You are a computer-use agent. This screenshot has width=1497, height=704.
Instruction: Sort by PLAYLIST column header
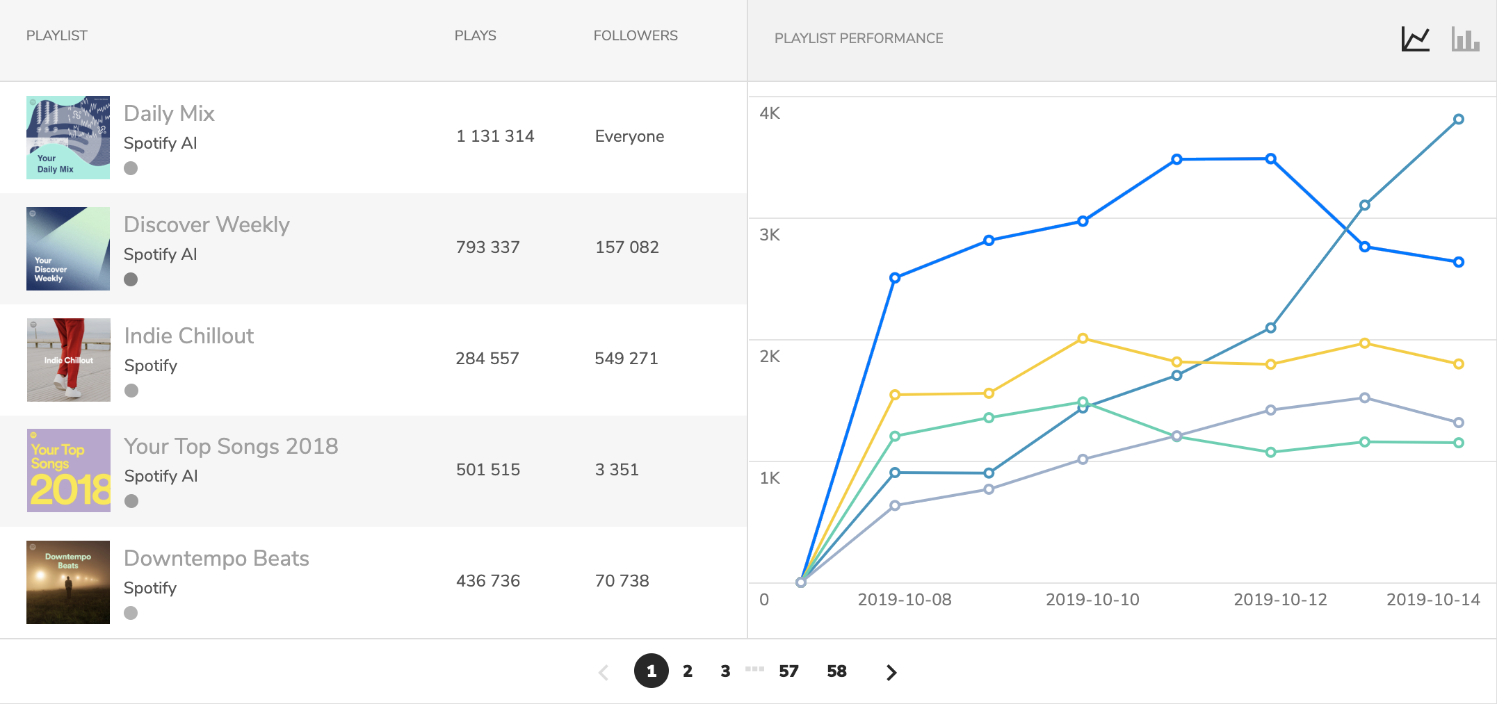(57, 35)
